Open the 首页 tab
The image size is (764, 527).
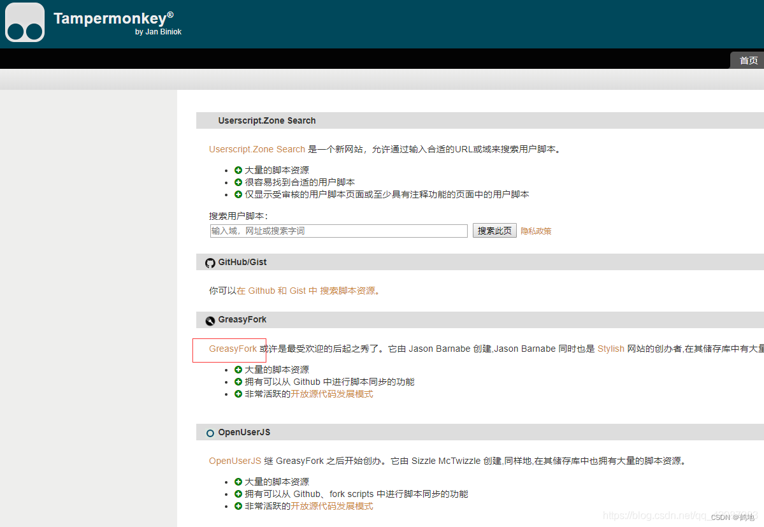click(x=748, y=61)
